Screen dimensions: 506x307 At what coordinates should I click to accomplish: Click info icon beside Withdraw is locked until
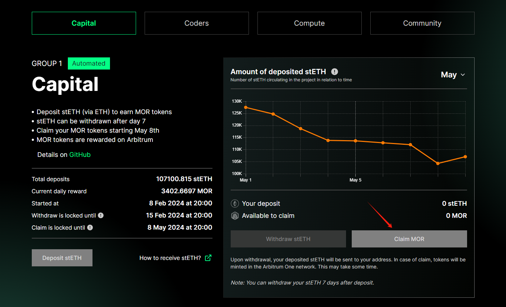tap(101, 215)
